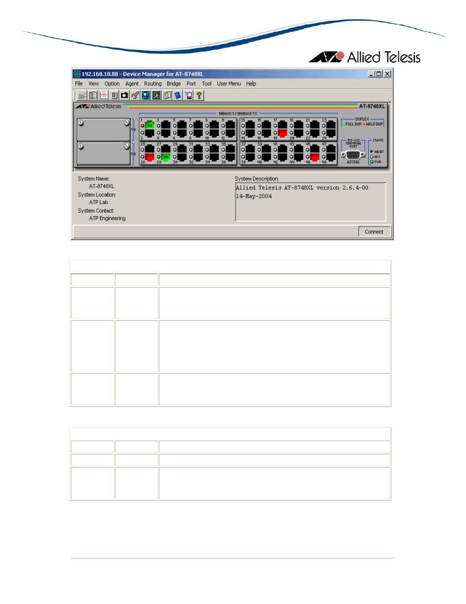Click the blue grid network toolbar icon
Image resolution: width=466 pixels, height=604 pixels.
pyautogui.click(x=146, y=95)
